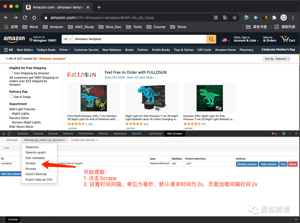This screenshot has height=223, width=300.
Task: Go back with the browser back arrow
Action: [6, 18]
